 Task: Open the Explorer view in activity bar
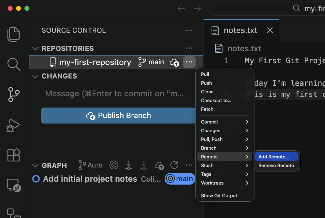tap(14, 34)
